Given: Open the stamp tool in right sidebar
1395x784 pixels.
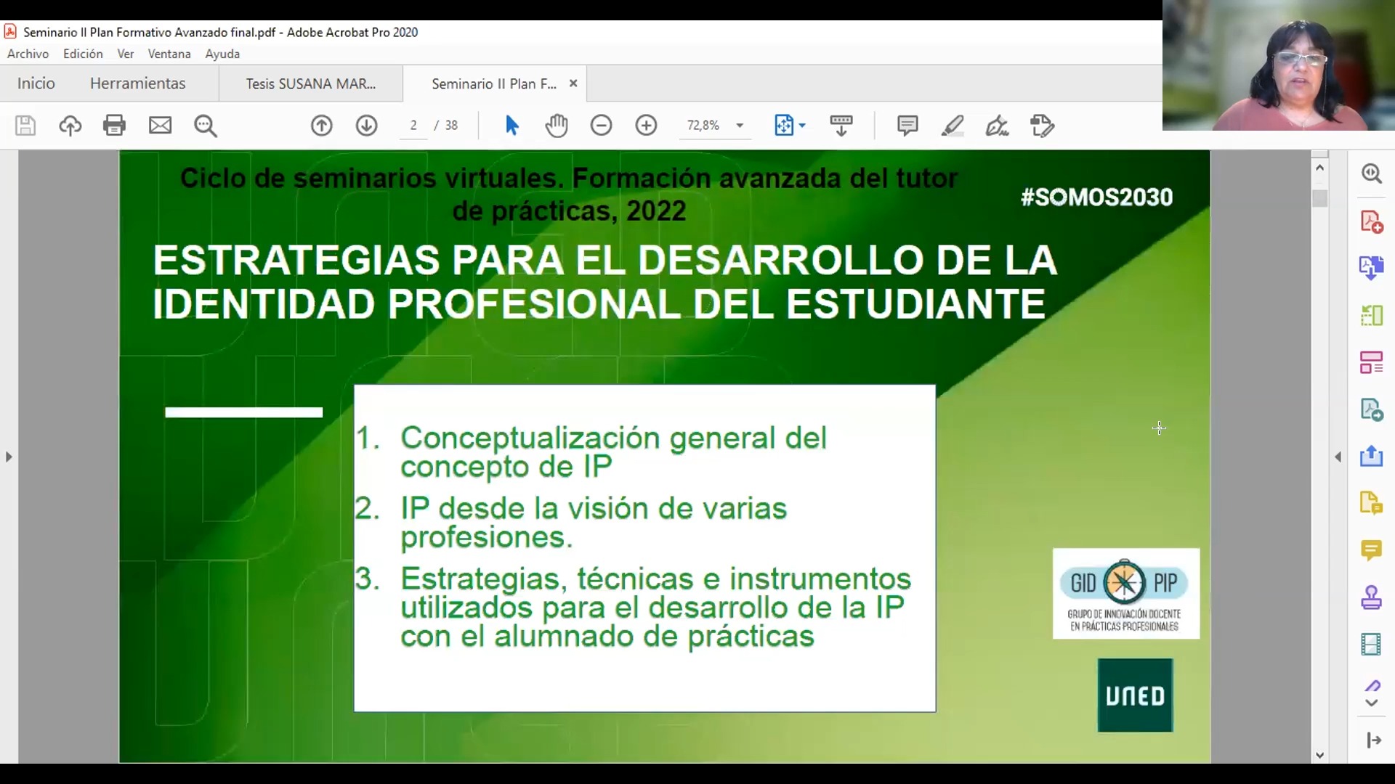Looking at the screenshot, I should (x=1371, y=597).
